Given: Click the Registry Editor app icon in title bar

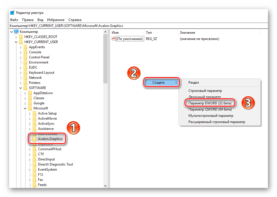Looking at the screenshot, I should [12, 13].
